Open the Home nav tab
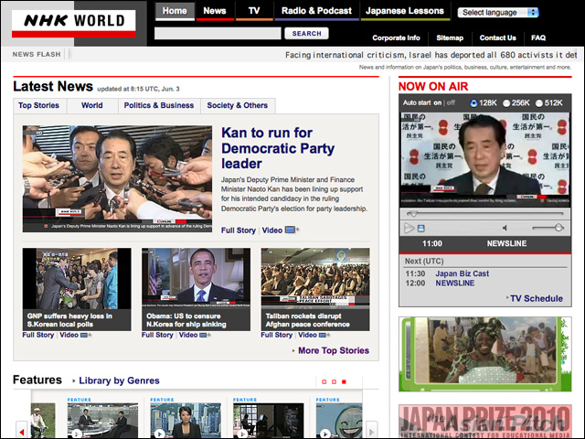 tap(175, 11)
